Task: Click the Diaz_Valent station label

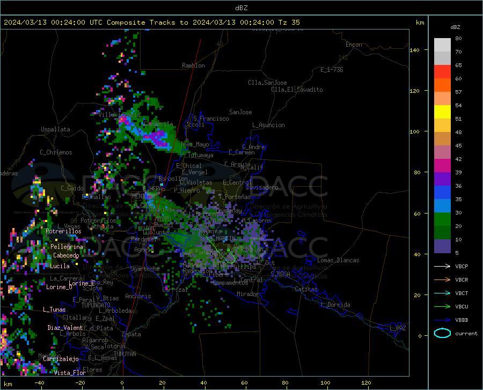Action: click(x=65, y=328)
